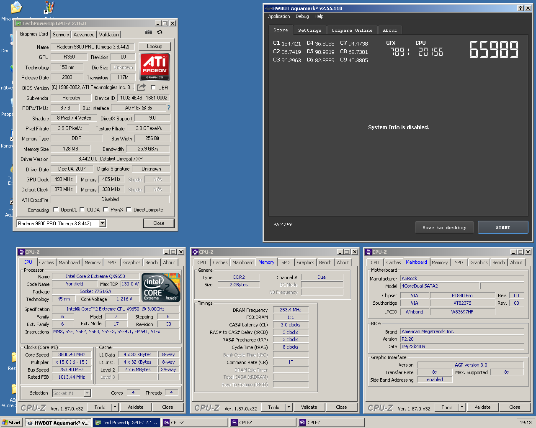Select TechPowerUp GPU-Z in the taskbar
Screen dimensions: 536x428
126,423
